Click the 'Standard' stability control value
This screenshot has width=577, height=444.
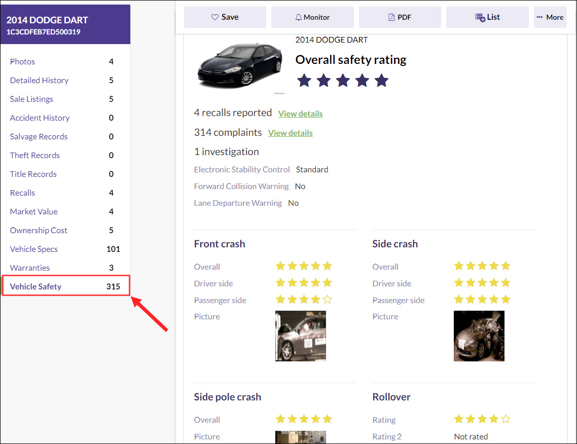coord(312,170)
